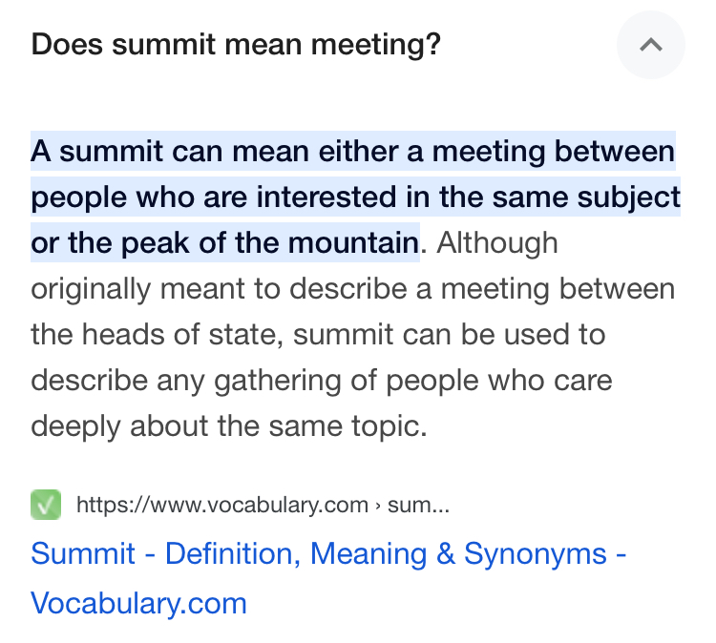The height and width of the screenshot is (643, 716).
Task: Click the word 'Synonyms' in the result title
Action: 536,553
